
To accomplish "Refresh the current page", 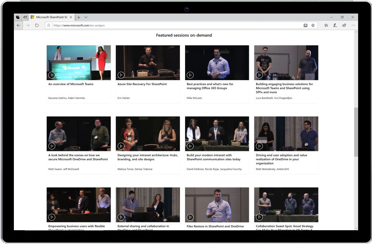I will pyautogui.click(x=37, y=25).
